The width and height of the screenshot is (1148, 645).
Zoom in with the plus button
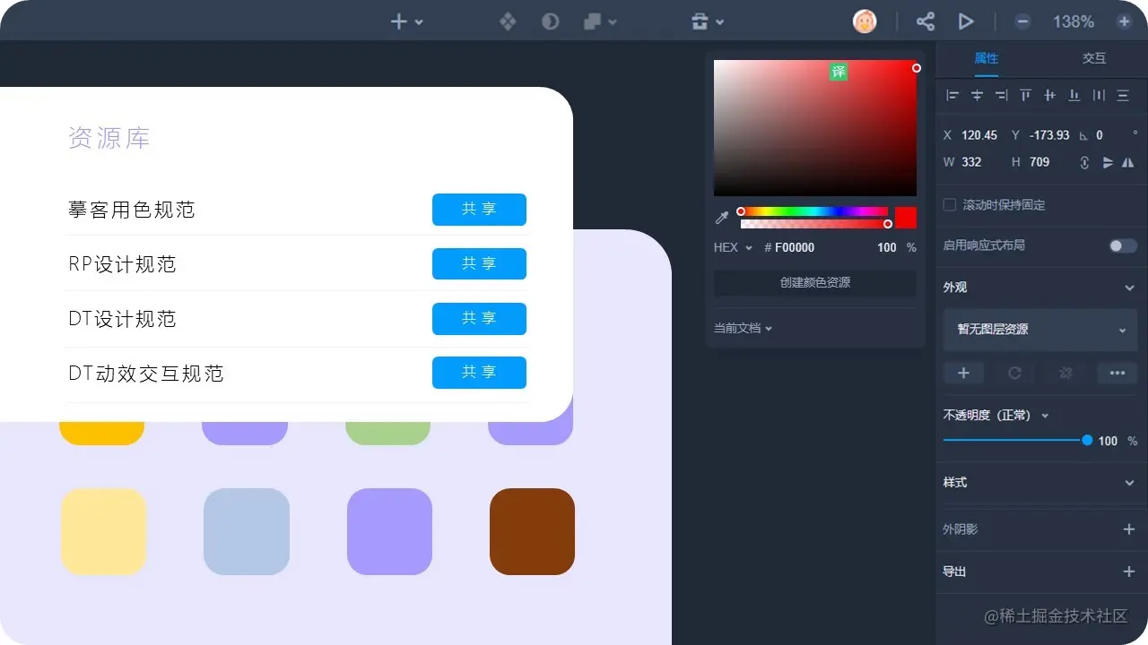point(1124,21)
